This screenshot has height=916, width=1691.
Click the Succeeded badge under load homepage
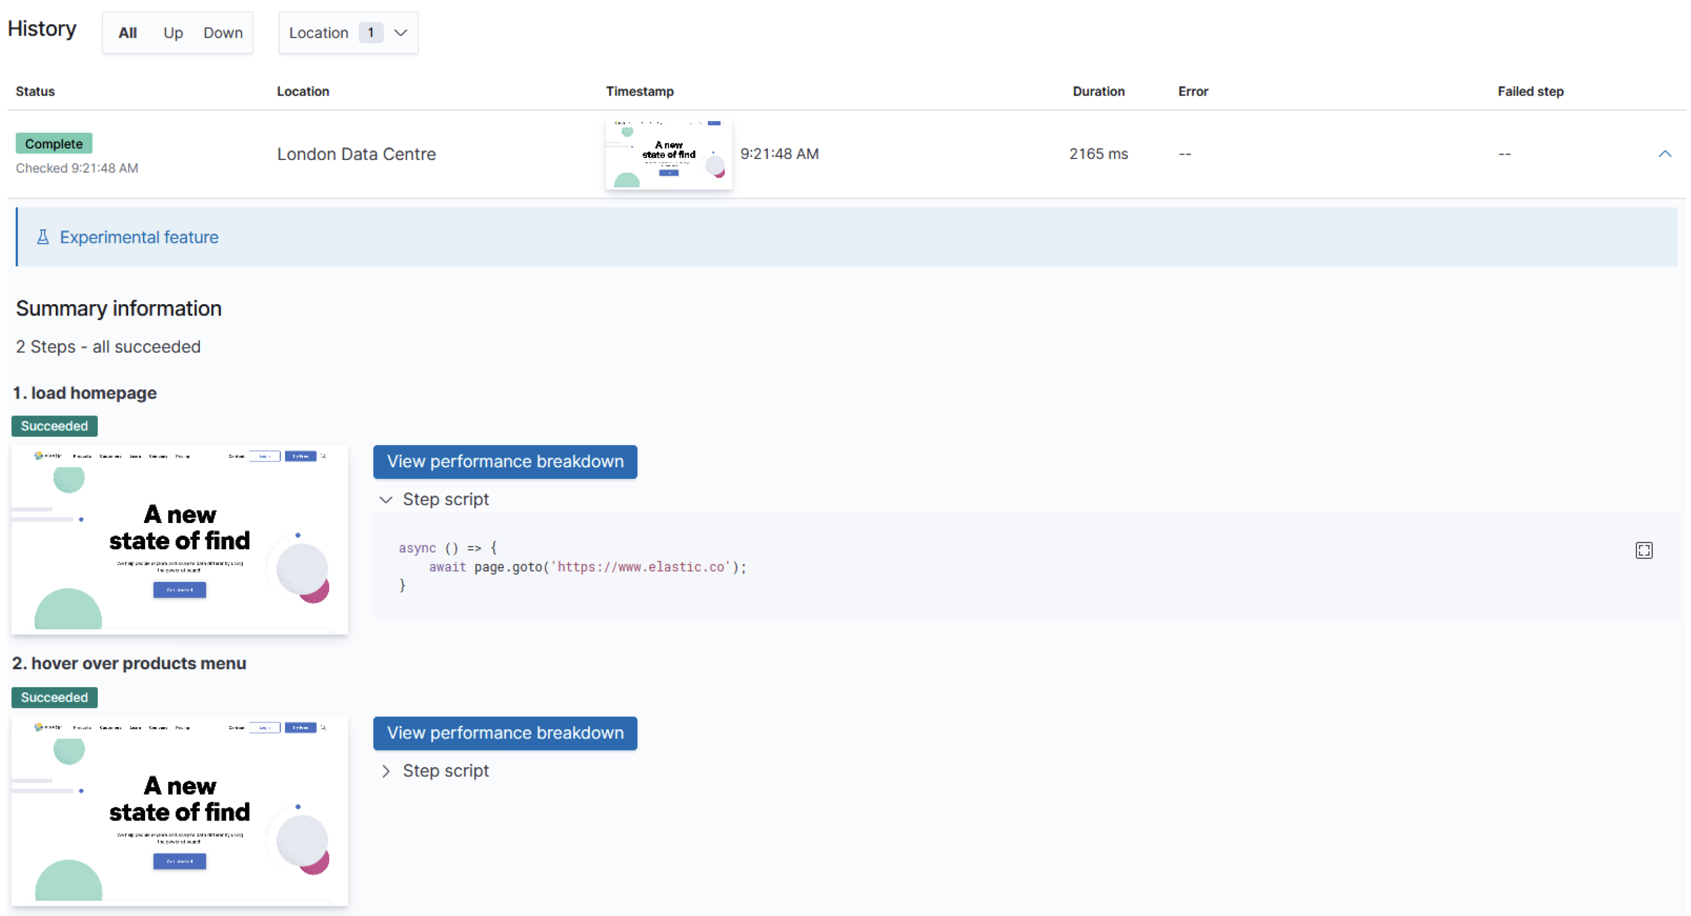click(x=55, y=425)
